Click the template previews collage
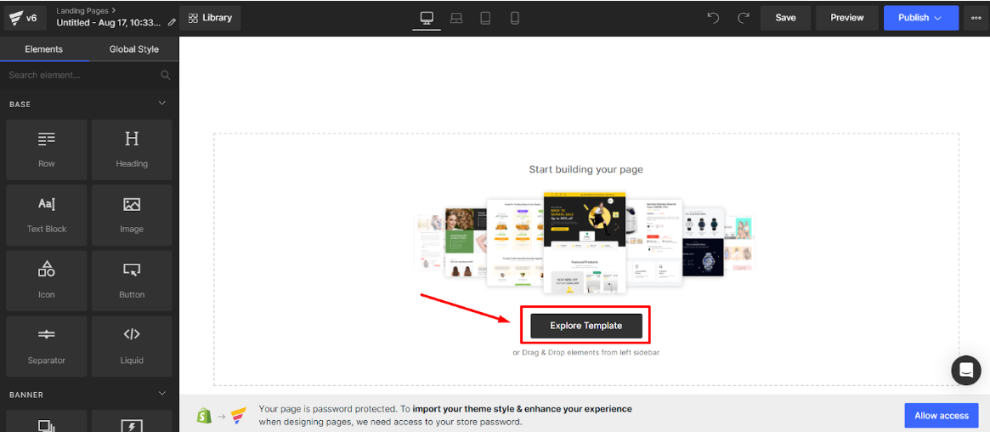990x432 pixels. tap(584, 243)
